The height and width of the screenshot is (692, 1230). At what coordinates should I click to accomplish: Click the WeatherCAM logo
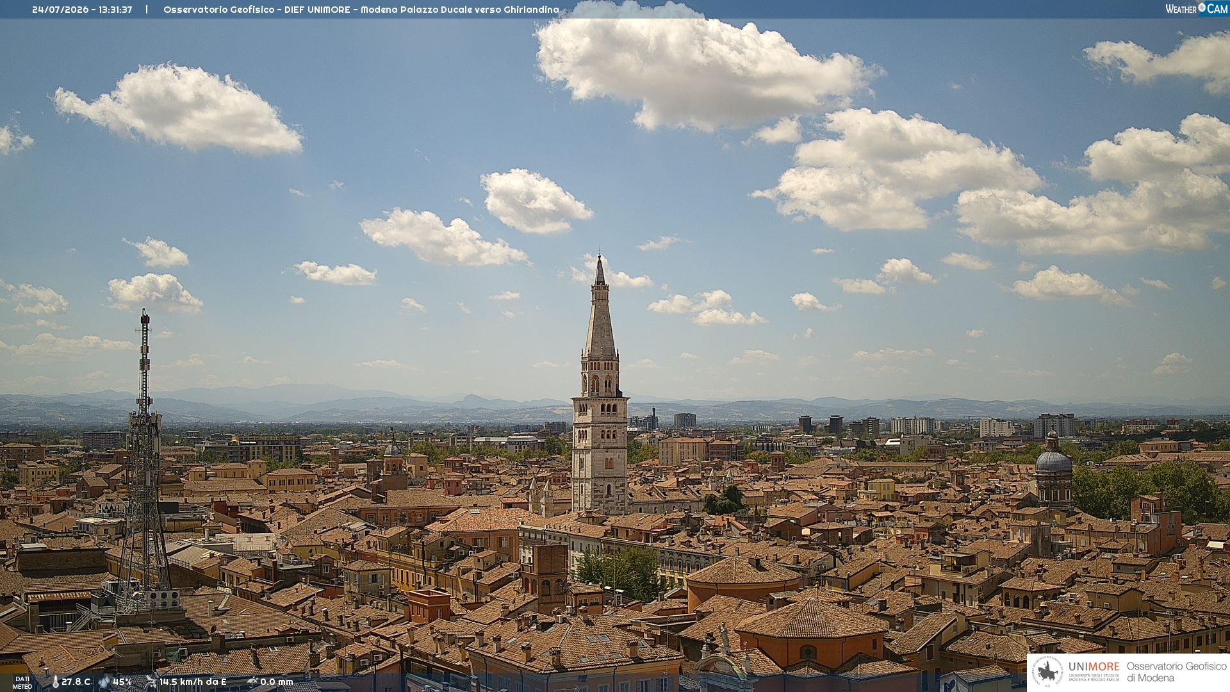pyautogui.click(x=1197, y=9)
